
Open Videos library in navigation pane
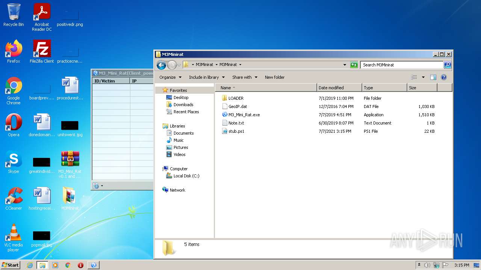point(179,154)
